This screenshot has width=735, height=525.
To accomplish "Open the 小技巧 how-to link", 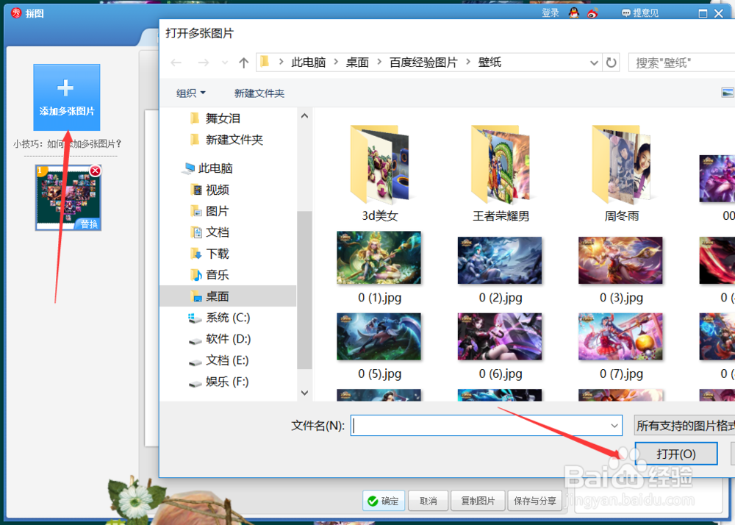I will [x=67, y=144].
